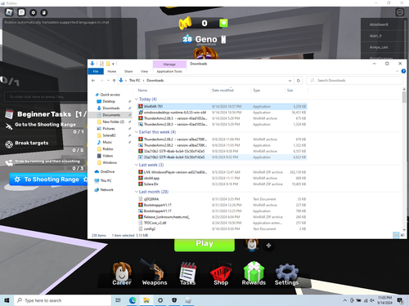Click Manage contextual tab header
The width and height of the screenshot is (409, 306).
tap(169, 64)
